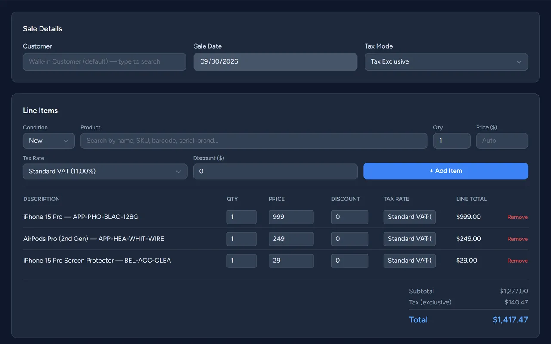Image resolution: width=551 pixels, height=344 pixels.
Task: Click the Total amount $1,417.47
Action: 511,320
